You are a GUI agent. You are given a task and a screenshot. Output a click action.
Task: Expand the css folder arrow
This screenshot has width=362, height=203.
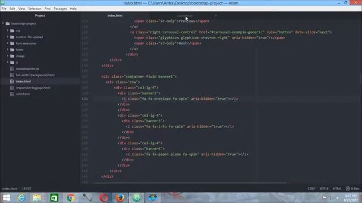tap(7, 30)
